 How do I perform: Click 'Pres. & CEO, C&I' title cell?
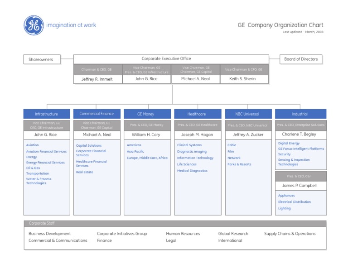click(300, 177)
